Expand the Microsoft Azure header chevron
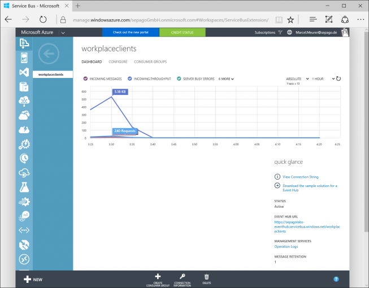Image resolution: width=369 pixels, height=288 pixels. point(63,33)
